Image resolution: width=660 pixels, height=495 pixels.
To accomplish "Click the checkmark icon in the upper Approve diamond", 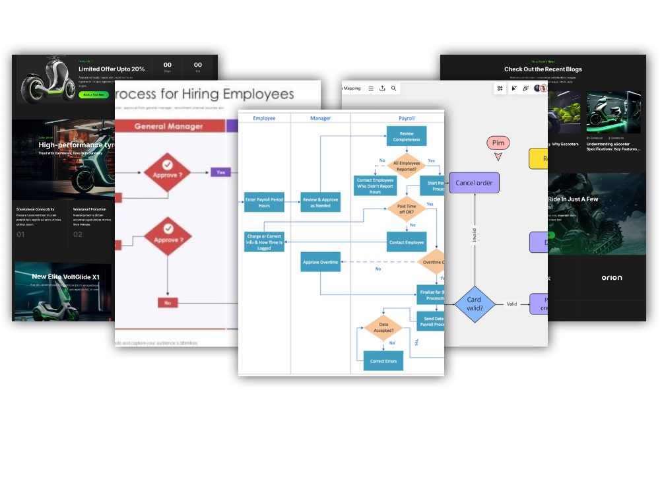I will [x=168, y=164].
